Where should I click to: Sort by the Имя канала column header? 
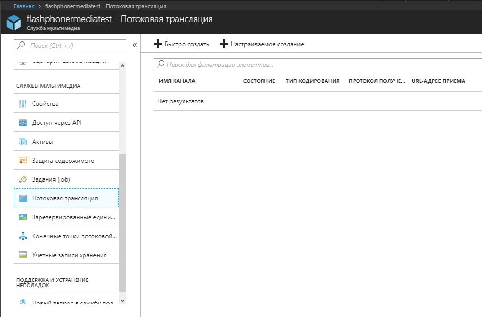point(177,81)
